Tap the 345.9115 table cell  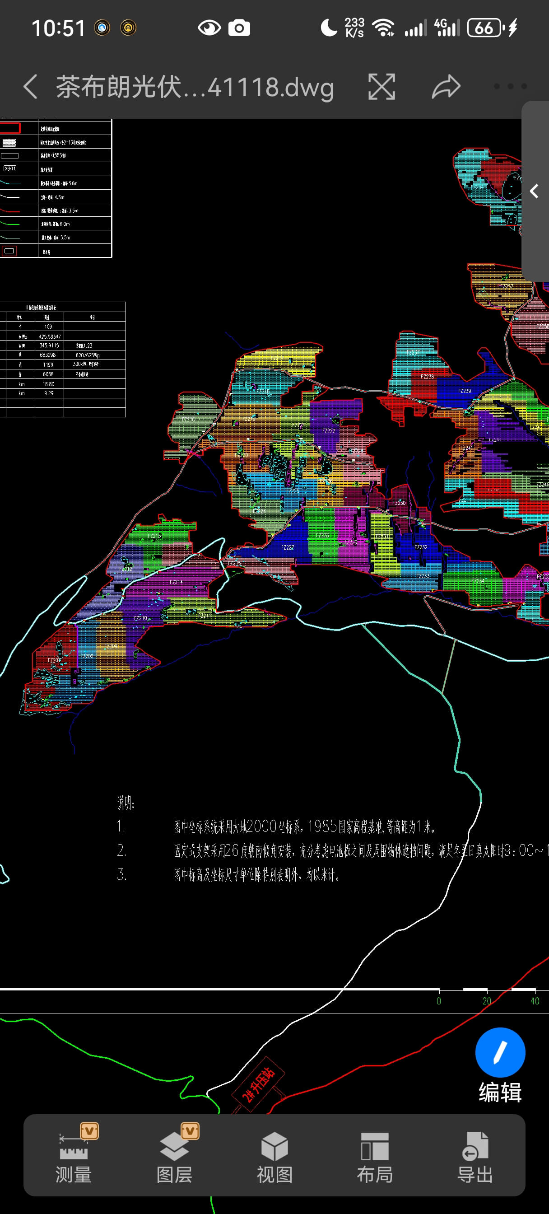(49, 346)
